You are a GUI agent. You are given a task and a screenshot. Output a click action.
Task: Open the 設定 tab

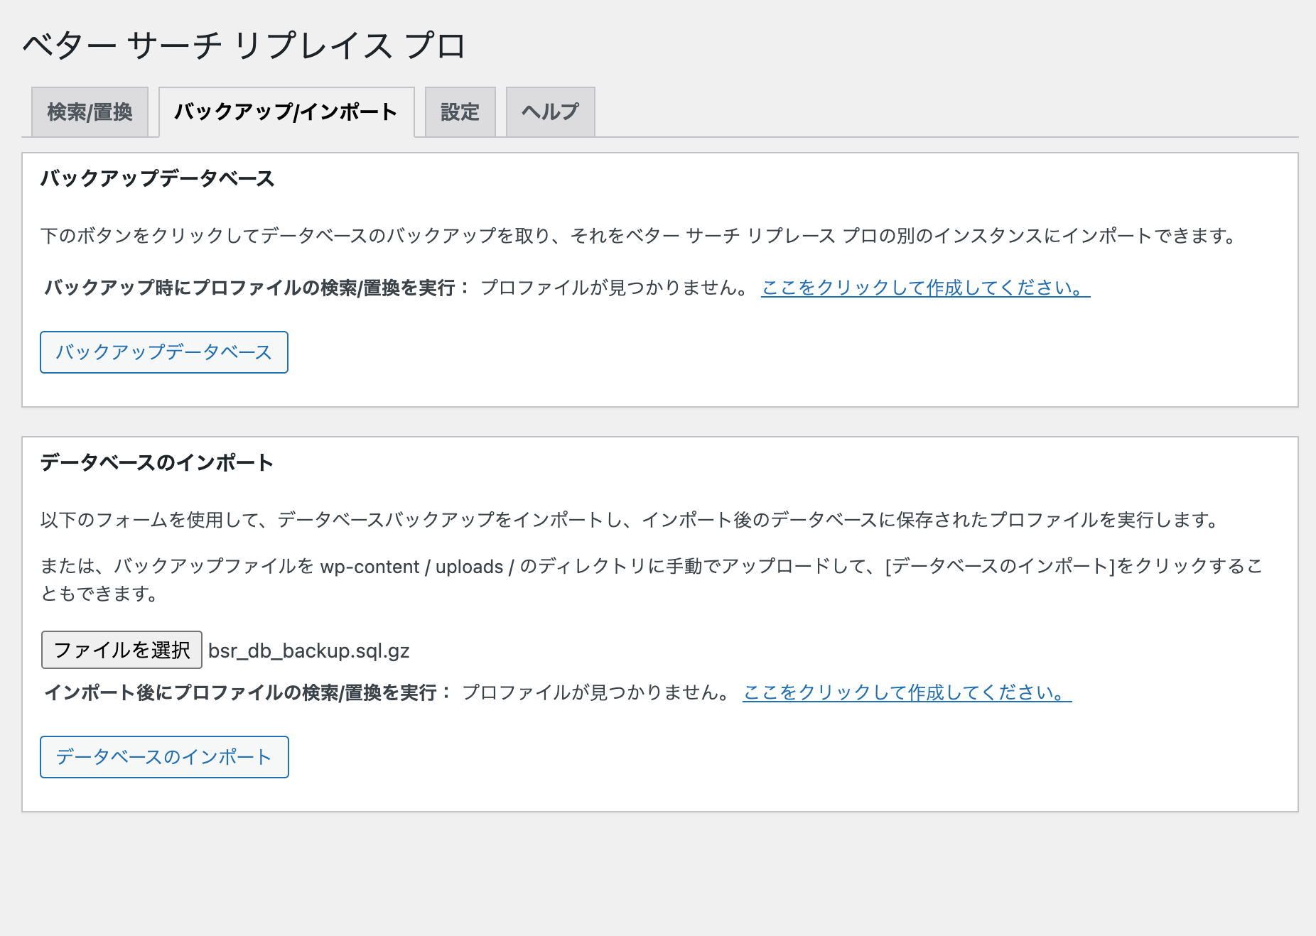[460, 111]
